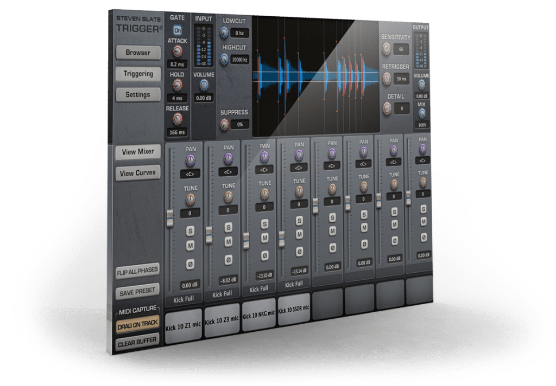
Task: Switch to the Settings page
Action: [x=138, y=94]
